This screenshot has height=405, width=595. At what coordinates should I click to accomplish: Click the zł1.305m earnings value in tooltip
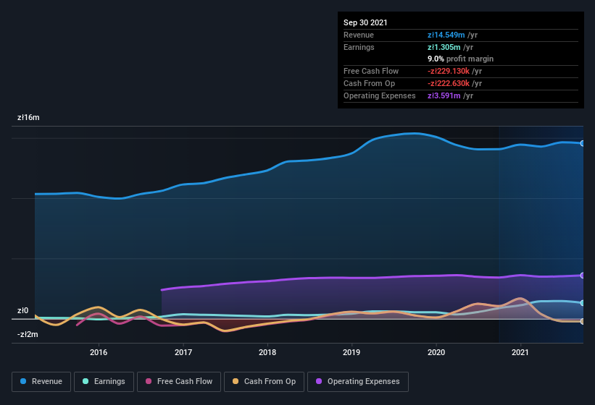tap(444, 47)
